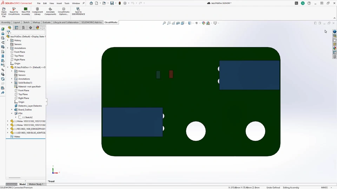The image size is (337, 189).
Task: Click the Save disk icon
Action: click(x=112, y=3)
